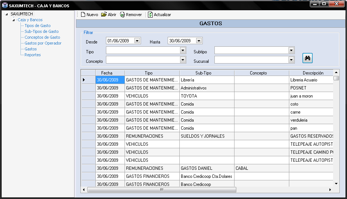Select the SUELDOS Y JORNALES cell
This screenshot has width=347, height=199.
point(207,136)
